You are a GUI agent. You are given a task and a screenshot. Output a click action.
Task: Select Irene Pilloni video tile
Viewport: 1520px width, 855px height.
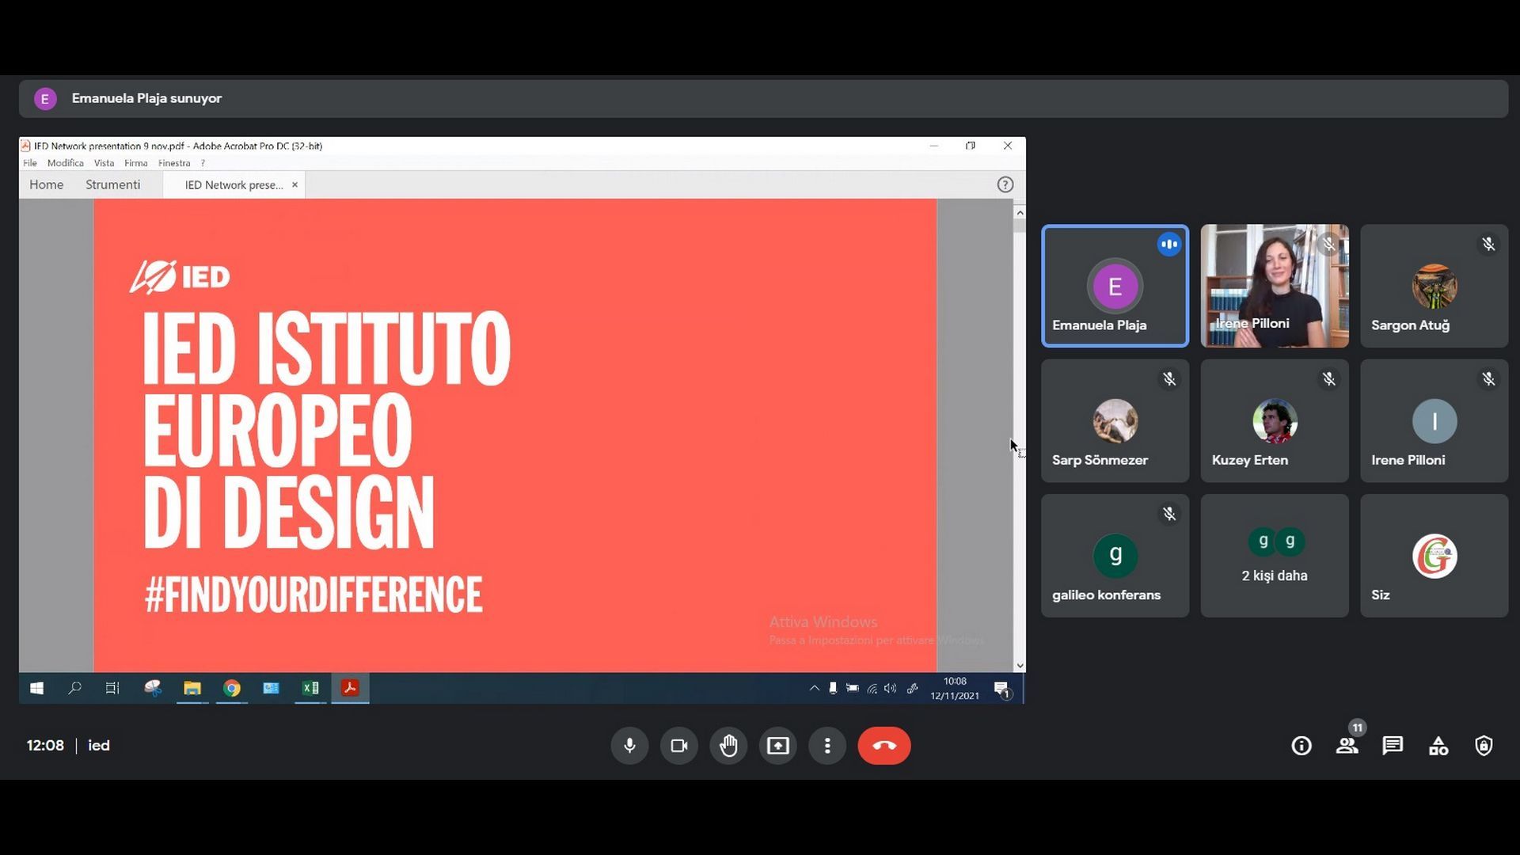pos(1275,286)
